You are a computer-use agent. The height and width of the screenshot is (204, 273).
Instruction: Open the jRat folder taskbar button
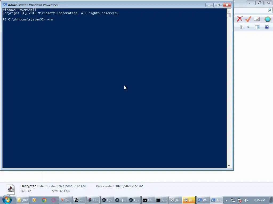point(23,200)
